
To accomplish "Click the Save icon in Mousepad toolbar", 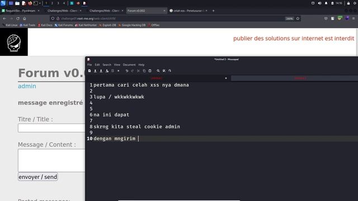I will 101,71.
